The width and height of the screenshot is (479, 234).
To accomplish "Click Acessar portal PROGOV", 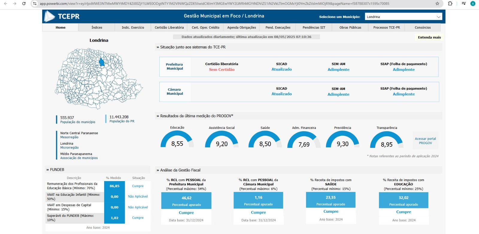I will [425, 141].
